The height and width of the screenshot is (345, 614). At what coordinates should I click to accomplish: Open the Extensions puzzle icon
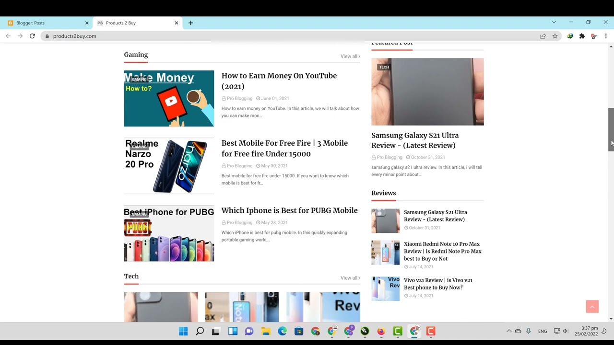[x=582, y=36]
